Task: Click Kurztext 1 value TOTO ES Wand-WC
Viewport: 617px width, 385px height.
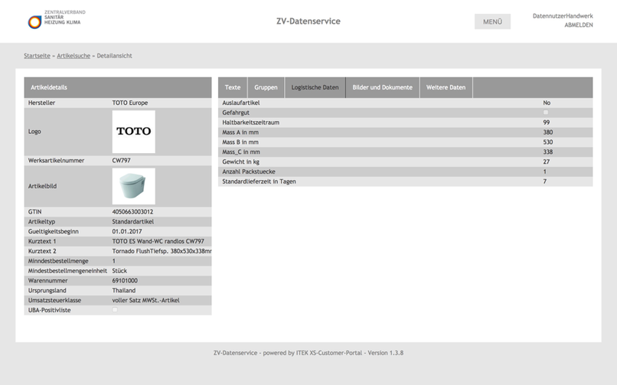Action: 158,241
